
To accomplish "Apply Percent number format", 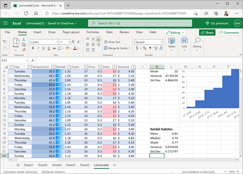I will click(x=144, y=48).
